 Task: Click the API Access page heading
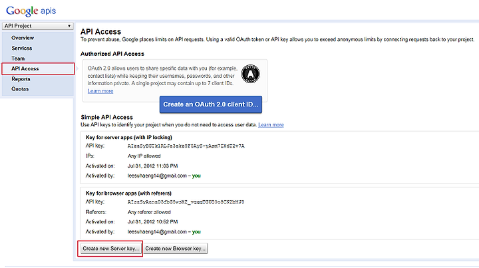(x=101, y=32)
